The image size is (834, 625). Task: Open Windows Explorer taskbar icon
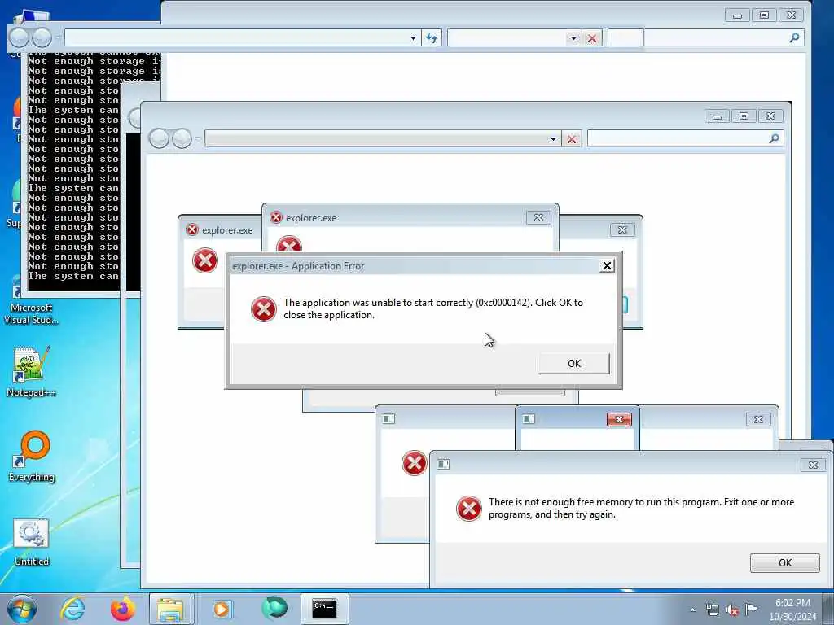(x=170, y=609)
